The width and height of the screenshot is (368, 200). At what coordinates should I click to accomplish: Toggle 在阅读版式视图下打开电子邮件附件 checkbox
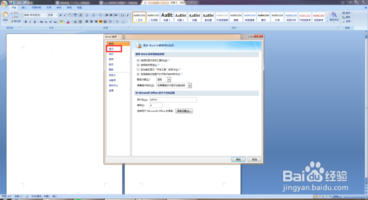click(x=138, y=74)
